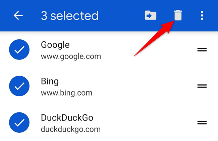Delete the selected bookmarks with trash icon
218x141 pixels.
[x=177, y=15]
